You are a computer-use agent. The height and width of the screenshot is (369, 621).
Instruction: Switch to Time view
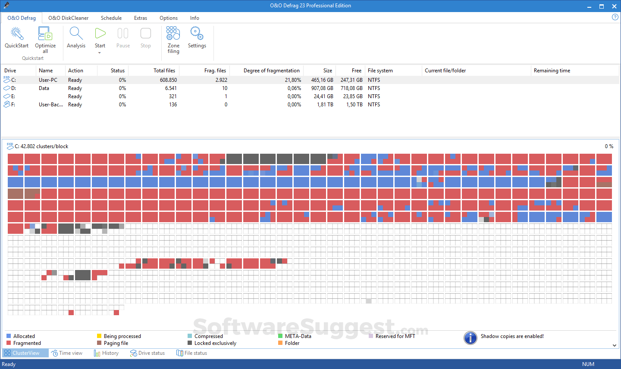tap(67, 353)
